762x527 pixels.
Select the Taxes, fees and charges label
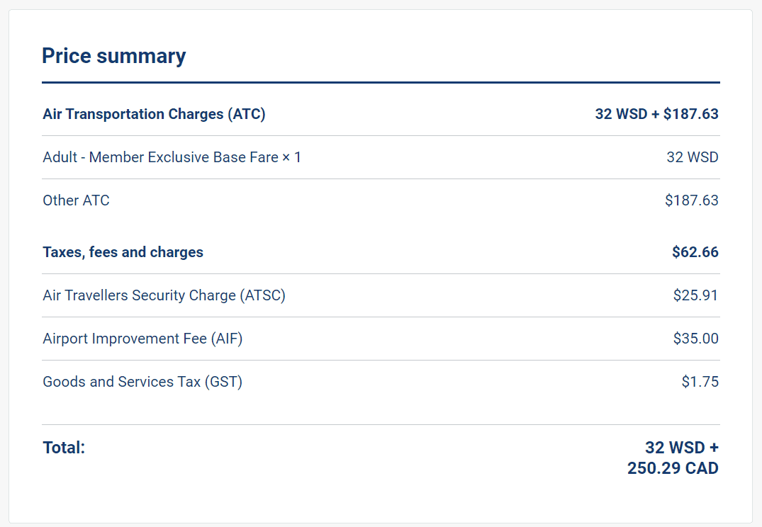tap(123, 252)
